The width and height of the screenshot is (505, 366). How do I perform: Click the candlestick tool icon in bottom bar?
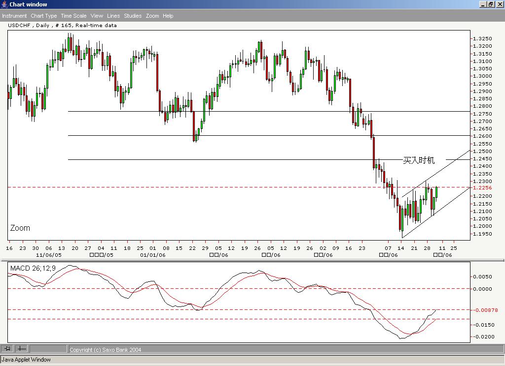7,349
